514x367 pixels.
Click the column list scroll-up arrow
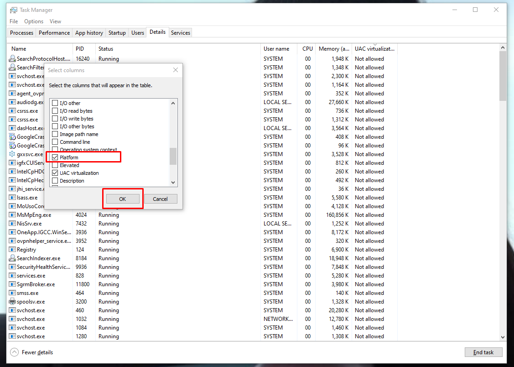pyautogui.click(x=173, y=103)
